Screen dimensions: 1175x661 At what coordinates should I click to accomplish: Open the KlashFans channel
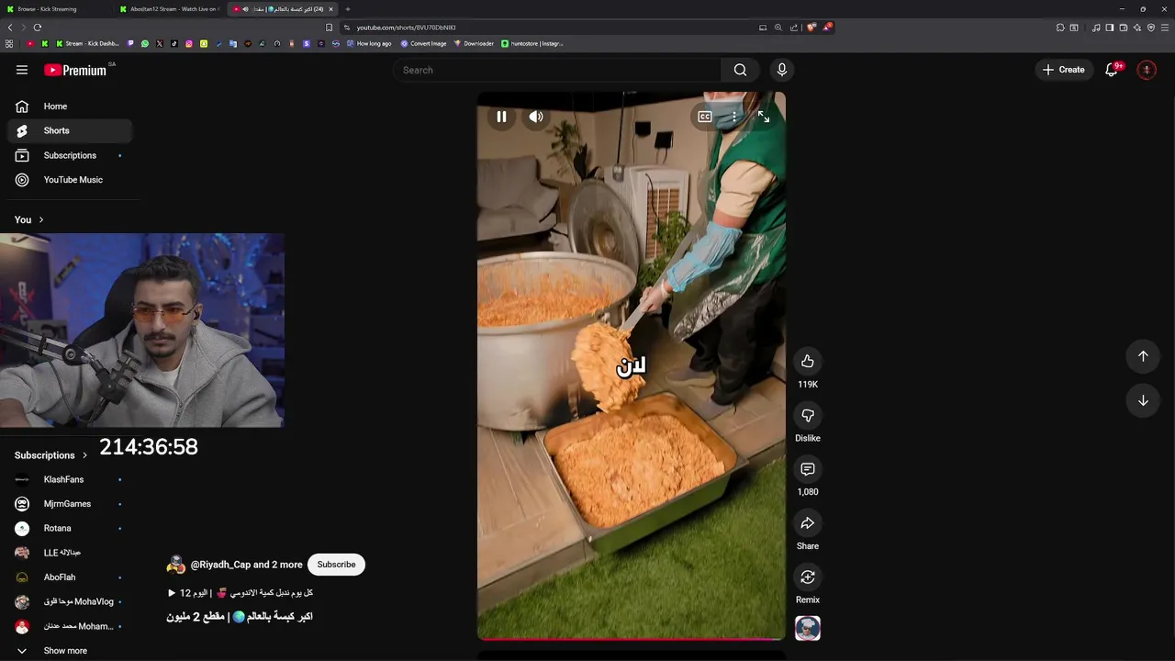pos(70,479)
